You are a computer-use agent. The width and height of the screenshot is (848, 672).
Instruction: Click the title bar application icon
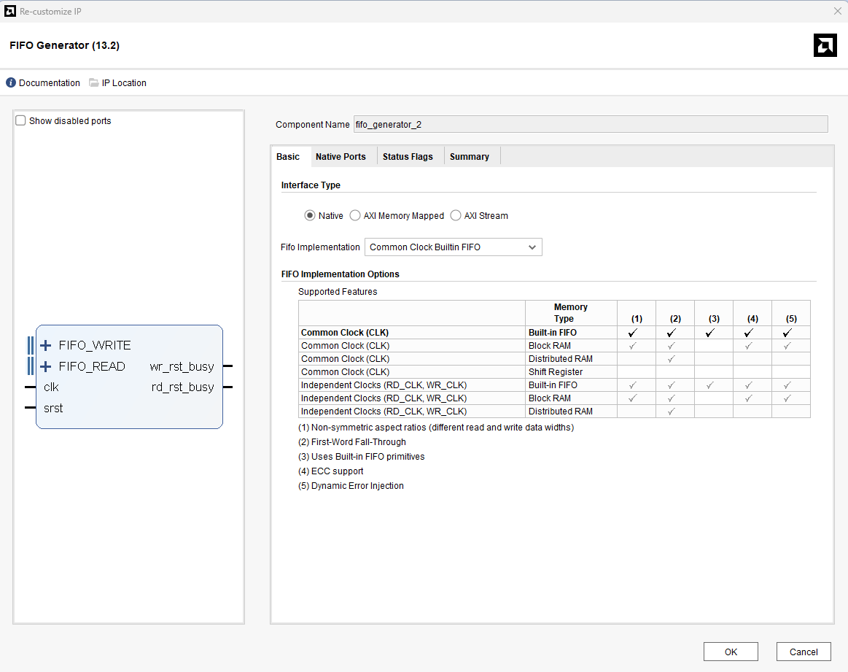click(10, 11)
